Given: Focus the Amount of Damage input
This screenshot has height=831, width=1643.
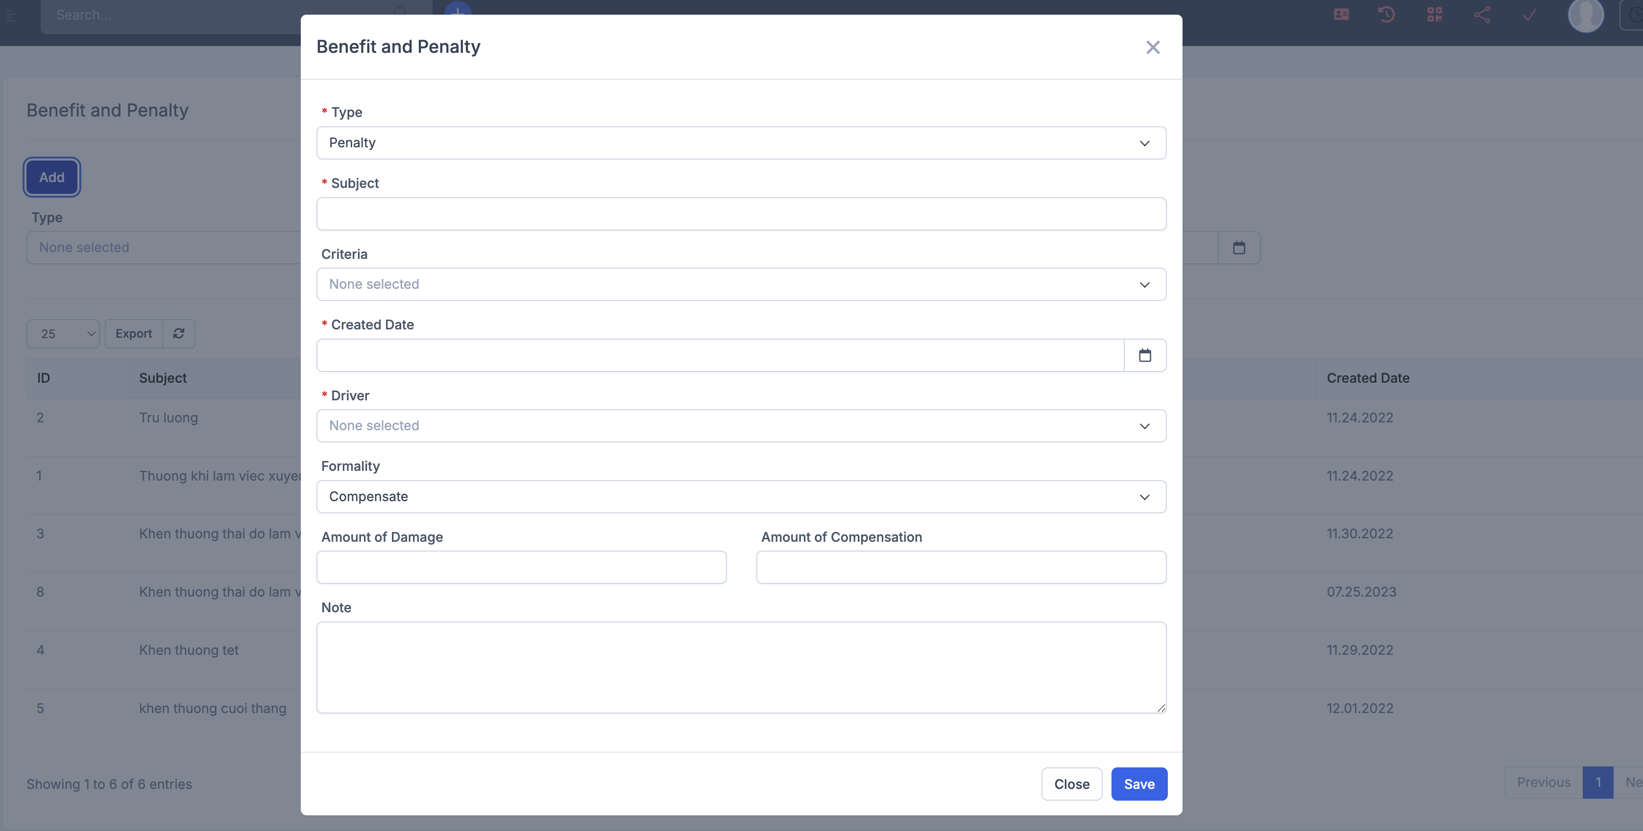Looking at the screenshot, I should [x=521, y=567].
